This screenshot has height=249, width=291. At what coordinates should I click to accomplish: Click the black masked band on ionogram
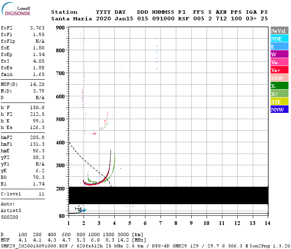point(168,195)
